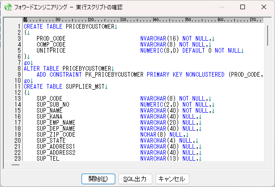Click NONCLUSTERED keyword on line 9
This screenshot has width=275, height=187.
click(205, 74)
